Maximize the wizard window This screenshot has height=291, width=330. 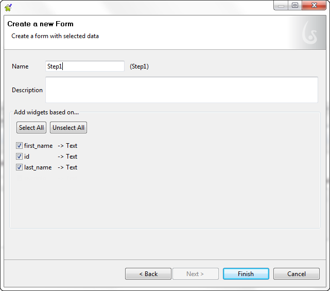[x=295, y=6]
